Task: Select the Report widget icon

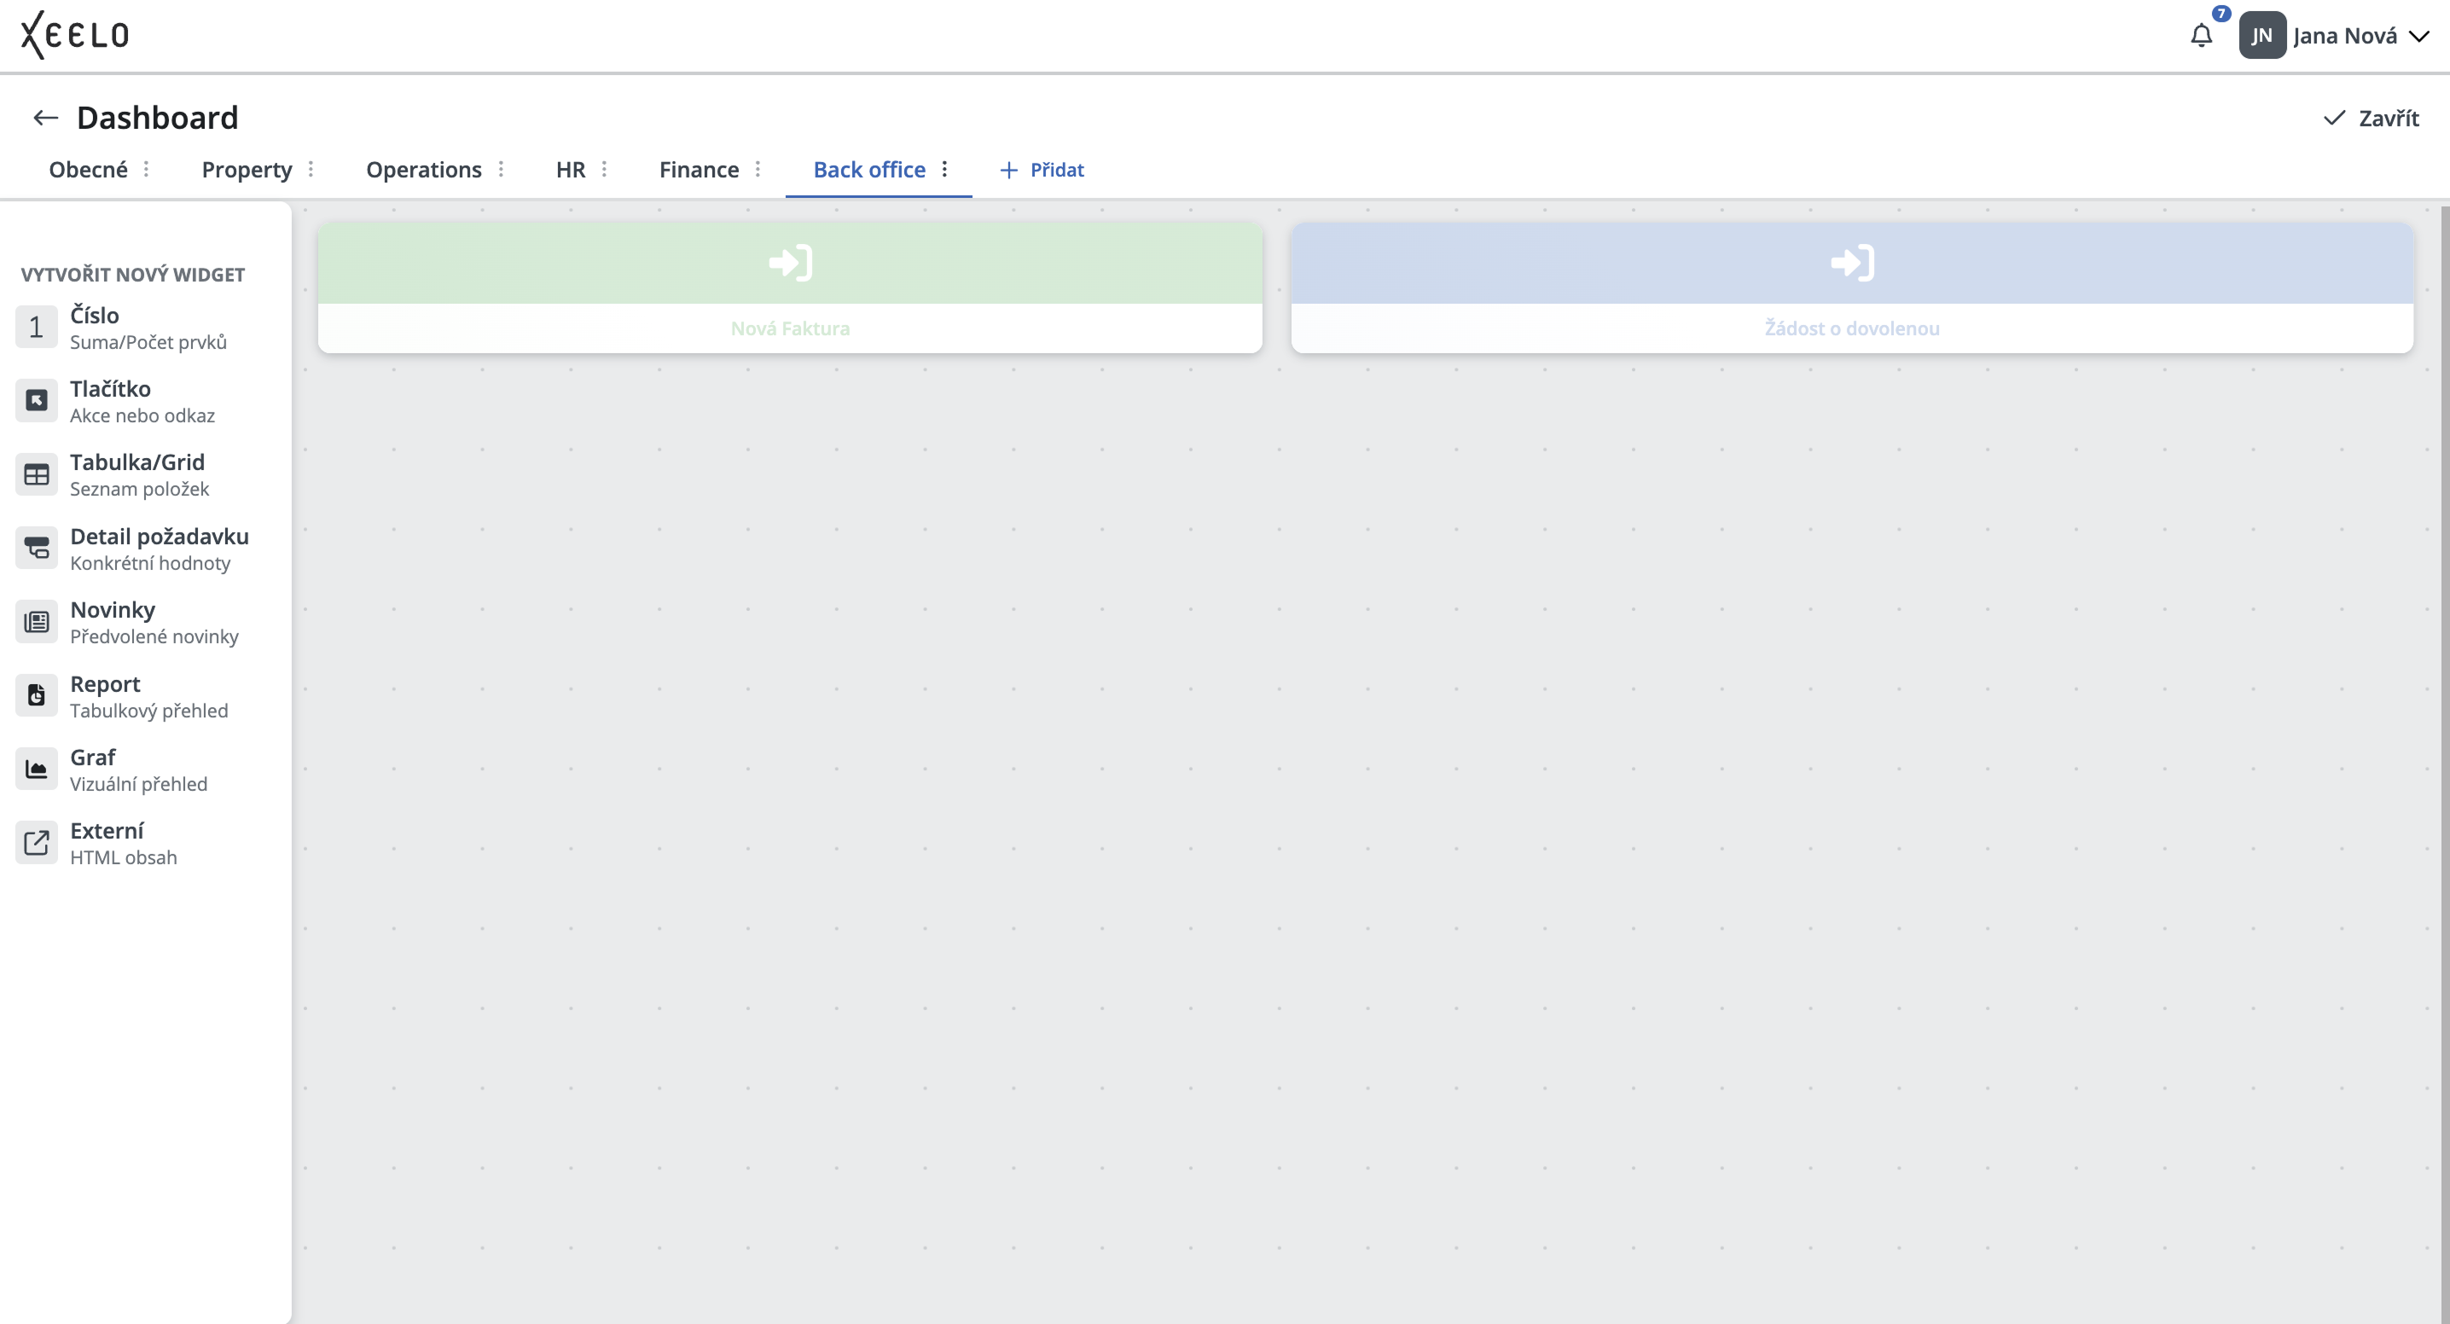Action: [x=36, y=695]
